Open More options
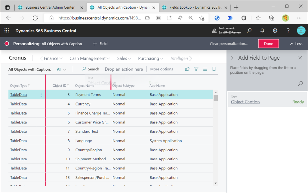Image resolution: width=308 pixels, height=193 pixels. pyautogui.click(x=162, y=69)
